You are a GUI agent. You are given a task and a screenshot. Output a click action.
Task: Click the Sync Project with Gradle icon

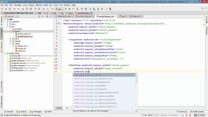pos(91,9)
